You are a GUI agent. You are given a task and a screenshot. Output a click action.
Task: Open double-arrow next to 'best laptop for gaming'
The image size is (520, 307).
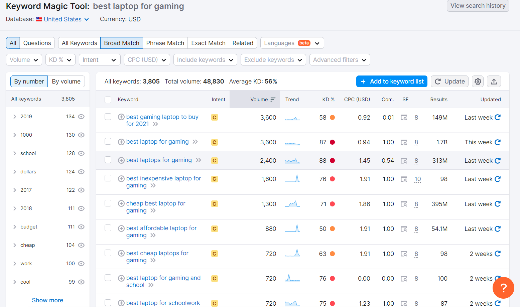195,142
